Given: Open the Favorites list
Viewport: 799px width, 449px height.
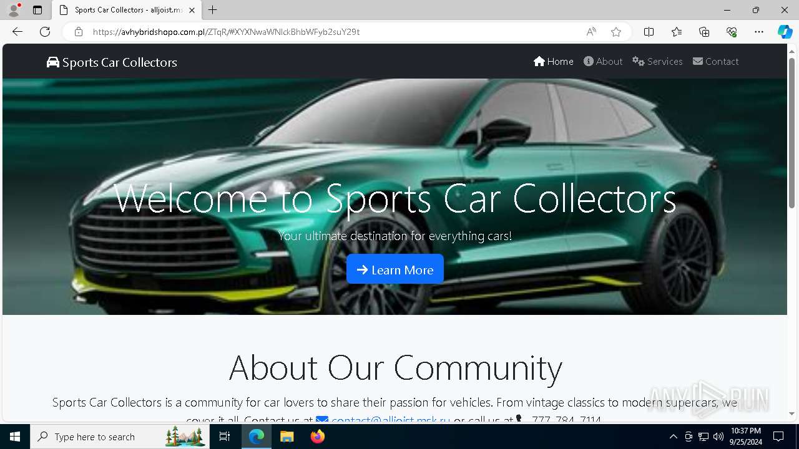Looking at the screenshot, I should point(677,32).
